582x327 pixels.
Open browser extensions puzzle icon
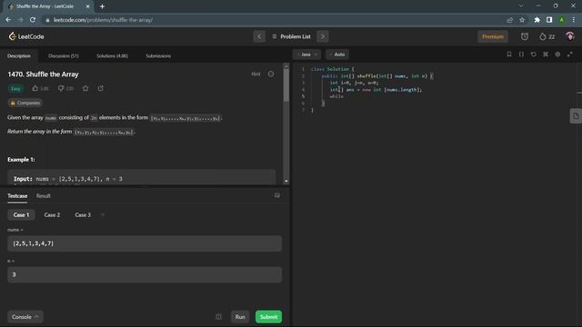click(537, 20)
